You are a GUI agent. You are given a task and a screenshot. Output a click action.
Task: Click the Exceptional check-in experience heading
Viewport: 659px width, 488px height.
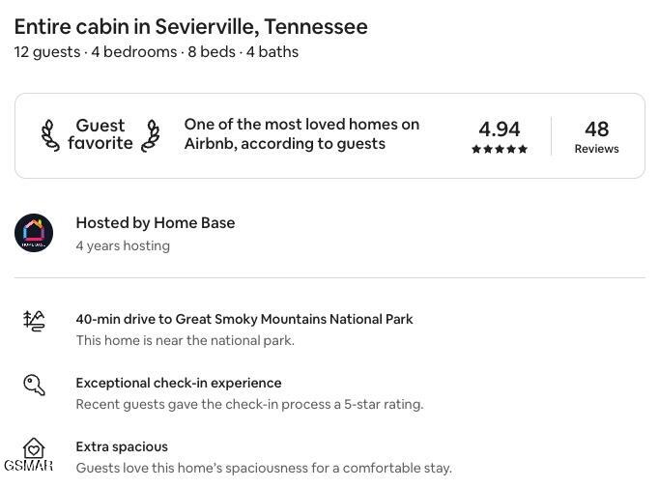179,383
